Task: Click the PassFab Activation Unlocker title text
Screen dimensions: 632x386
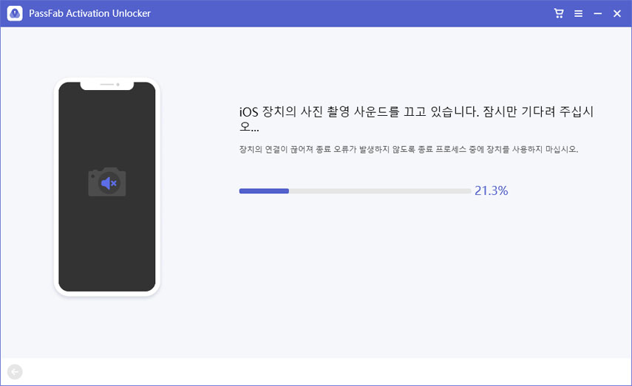Action: 89,13
